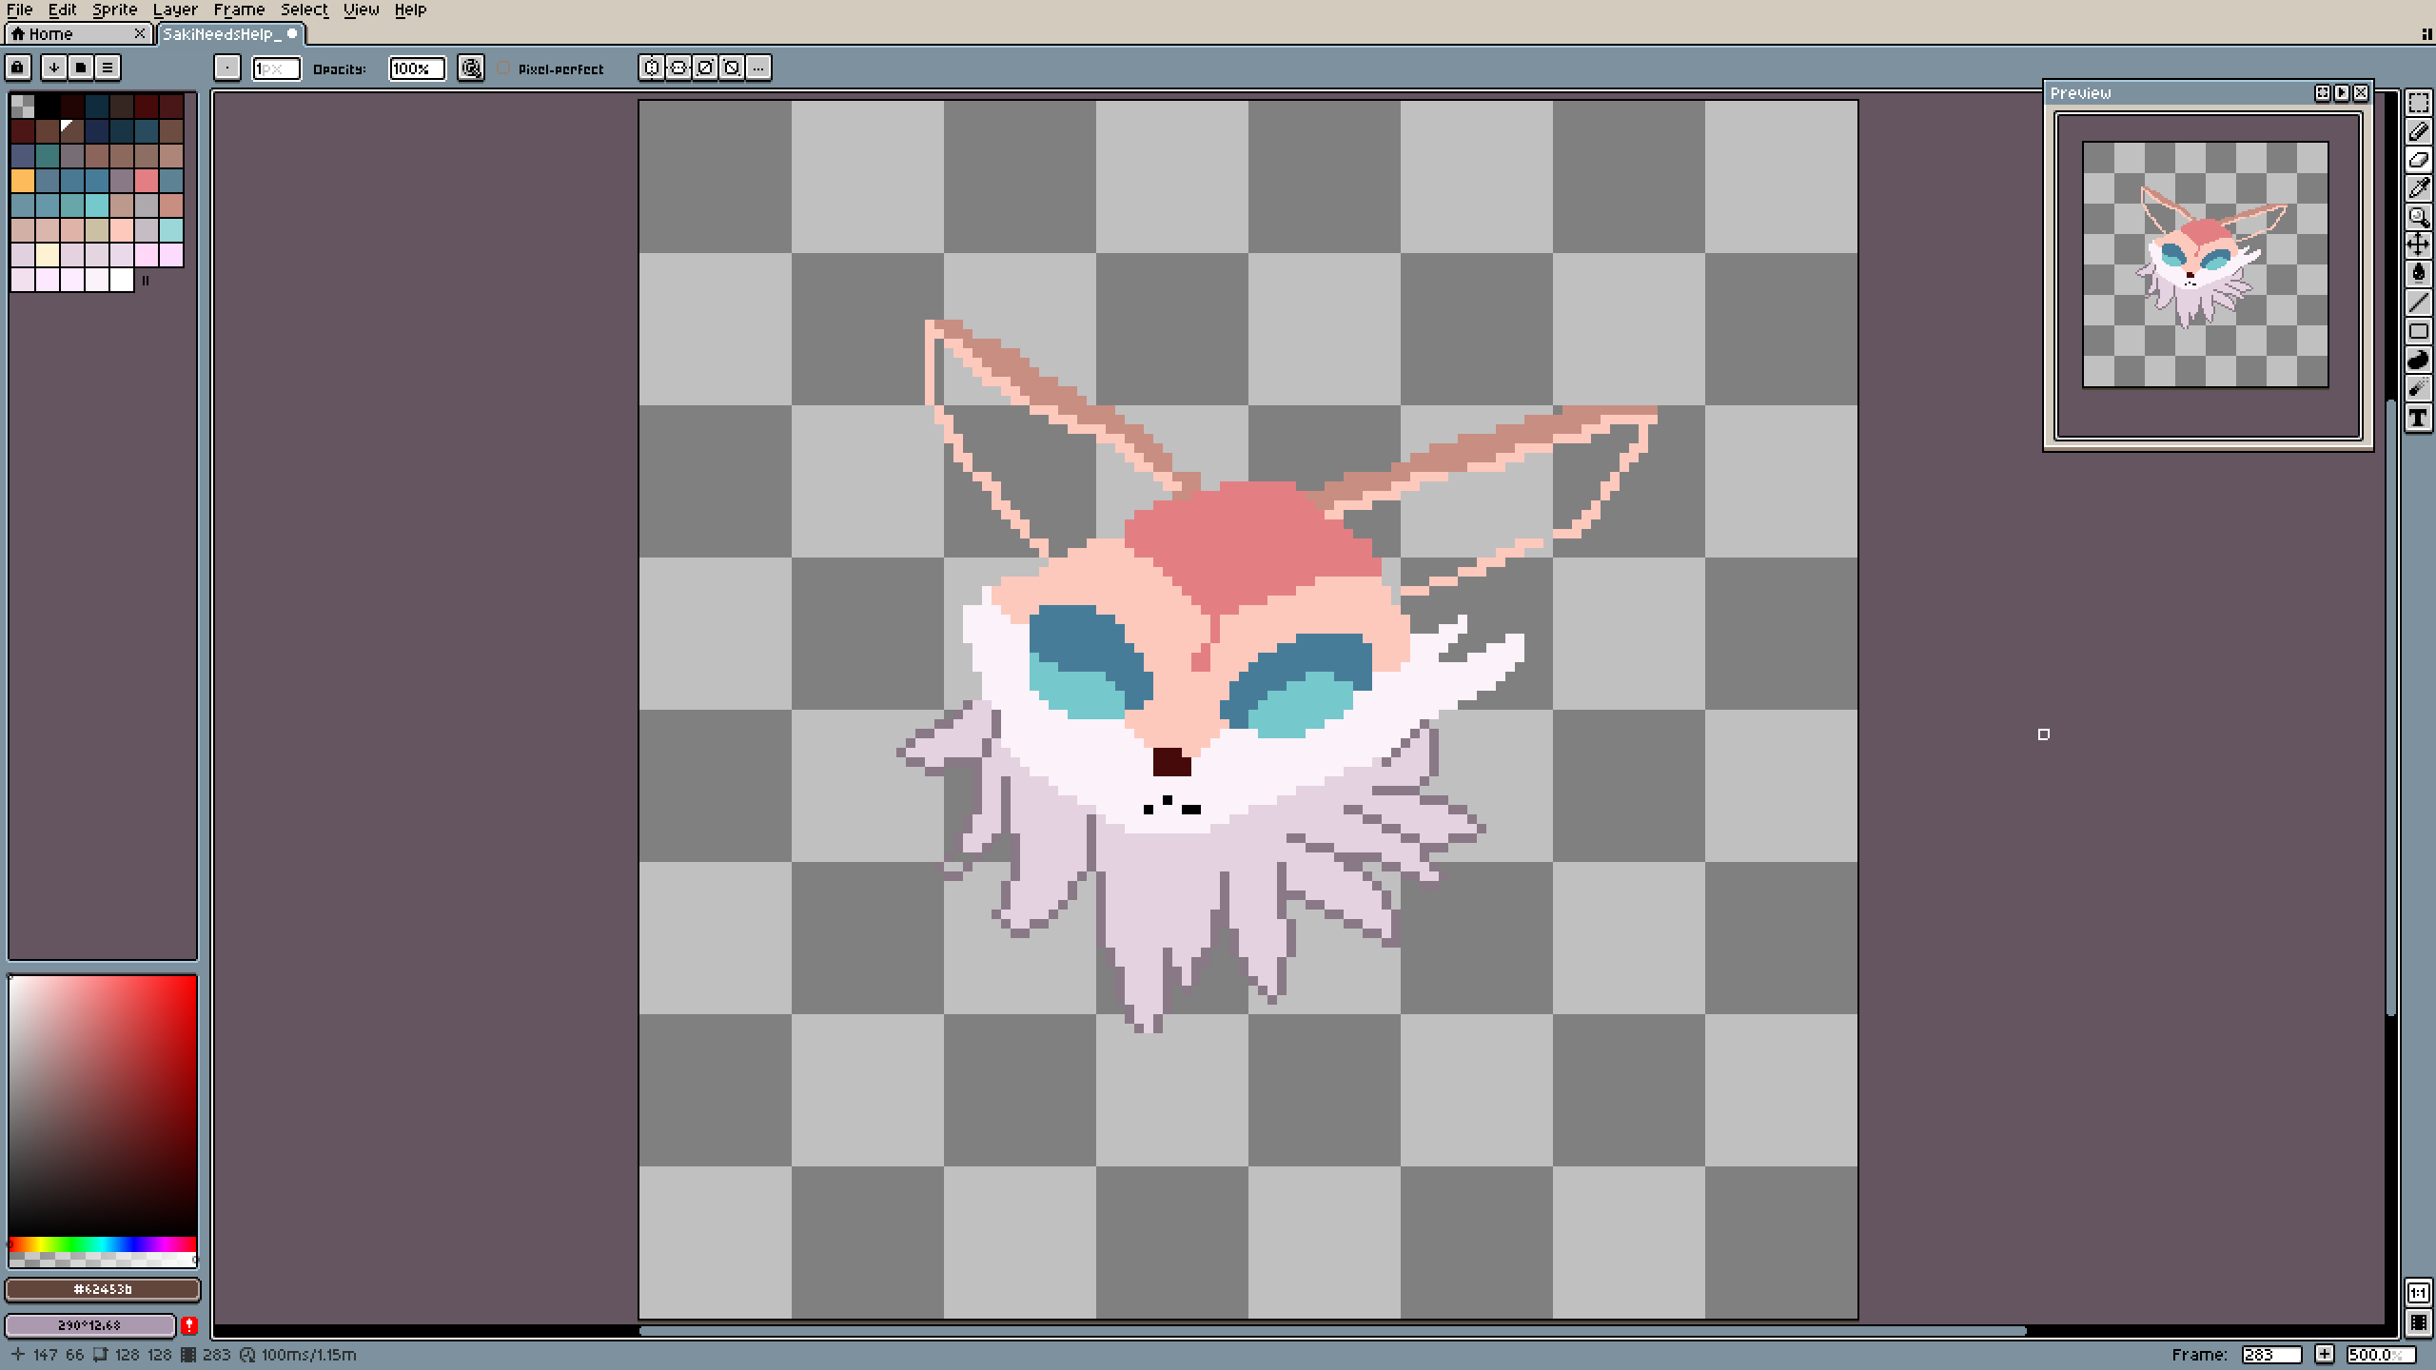This screenshot has height=1370, width=2436.
Task: Open the Frame menu
Action: [x=240, y=10]
